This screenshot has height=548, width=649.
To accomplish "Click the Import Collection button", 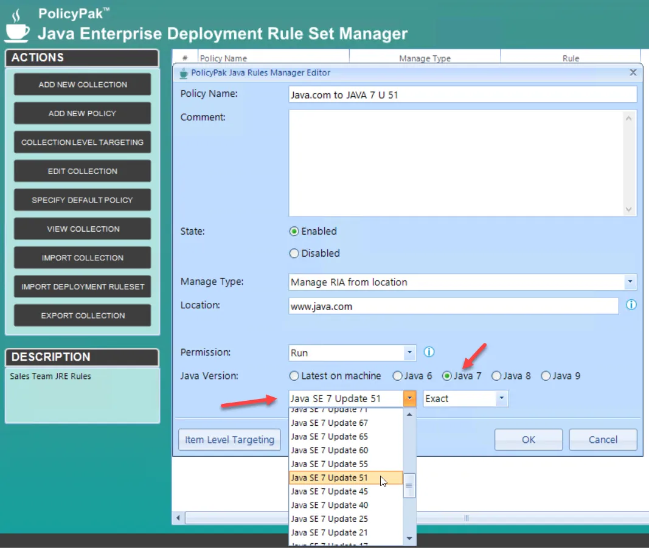I will click(x=82, y=258).
